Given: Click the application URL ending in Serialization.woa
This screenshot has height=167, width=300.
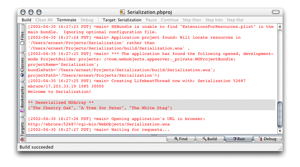Looking at the screenshot, I should (x=99, y=124).
